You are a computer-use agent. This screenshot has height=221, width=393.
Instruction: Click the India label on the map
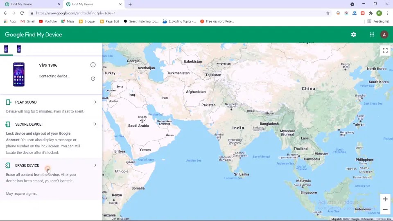[238, 128]
